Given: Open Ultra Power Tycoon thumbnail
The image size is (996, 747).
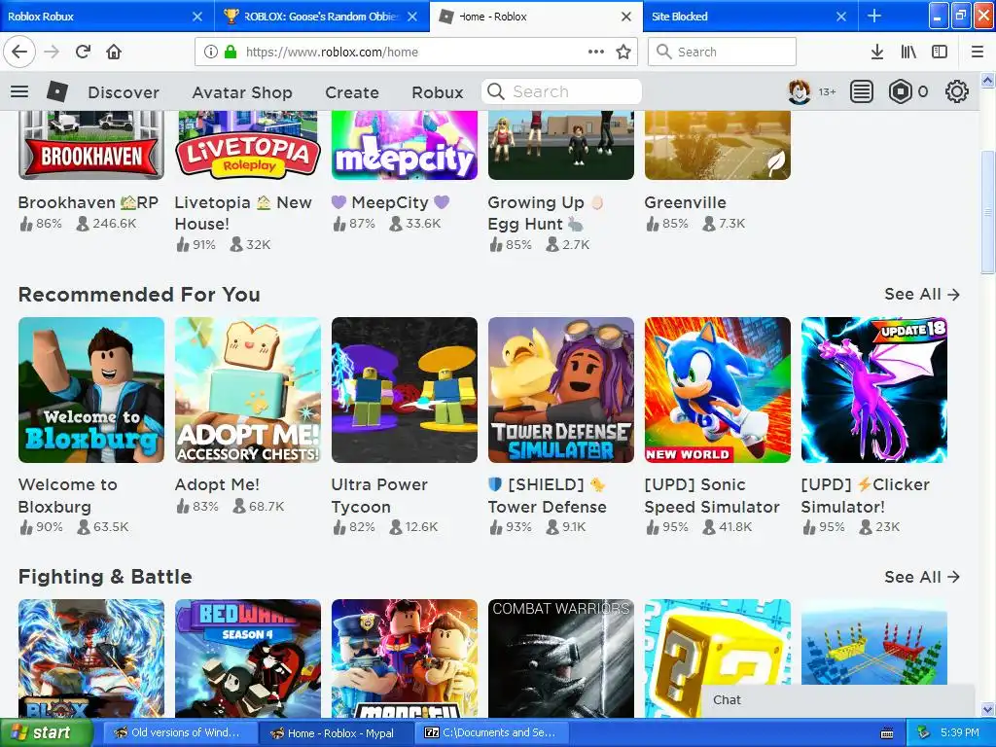Looking at the screenshot, I should 405,390.
